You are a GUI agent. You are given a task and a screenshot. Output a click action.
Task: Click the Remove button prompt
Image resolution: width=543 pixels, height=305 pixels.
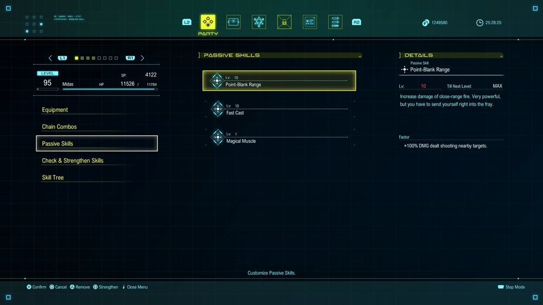(80, 287)
